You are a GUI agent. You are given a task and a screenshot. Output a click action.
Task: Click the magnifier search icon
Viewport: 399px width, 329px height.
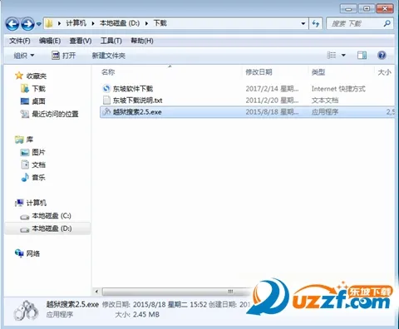387,23
